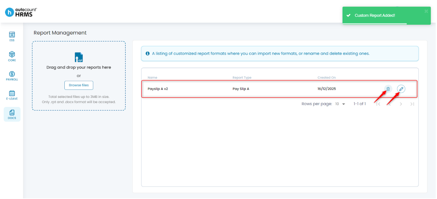Click the .rpt upload file icon
The height and width of the screenshot is (199, 437).
[79, 57]
